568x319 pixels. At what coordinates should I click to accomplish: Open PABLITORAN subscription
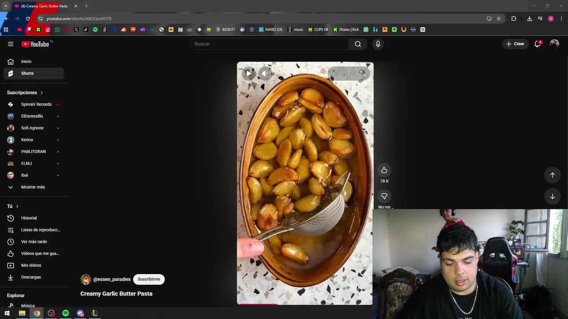34,152
